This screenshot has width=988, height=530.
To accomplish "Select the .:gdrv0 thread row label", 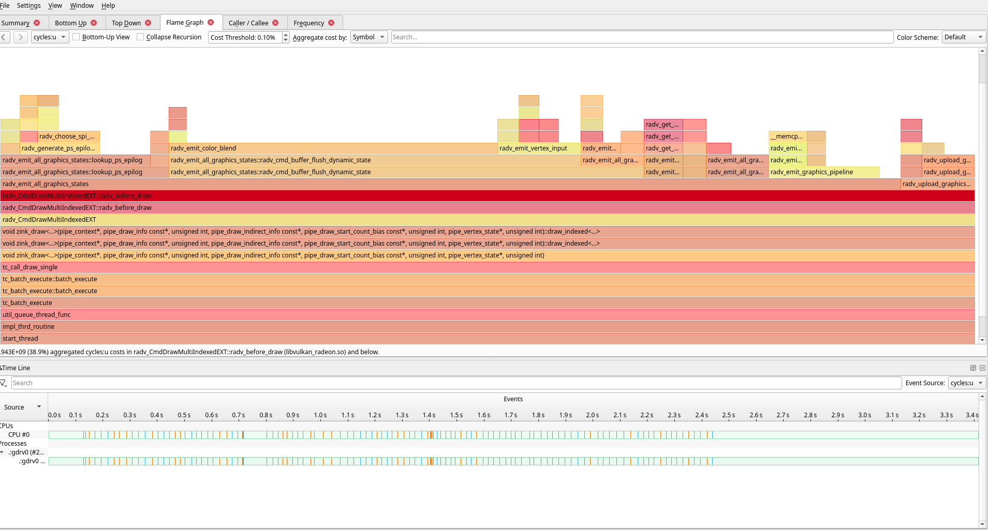I will [32, 461].
